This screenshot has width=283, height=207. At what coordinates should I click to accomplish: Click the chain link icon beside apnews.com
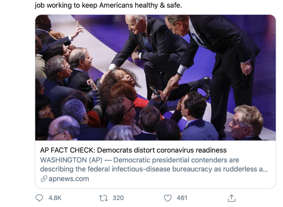(x=44, y=179)
